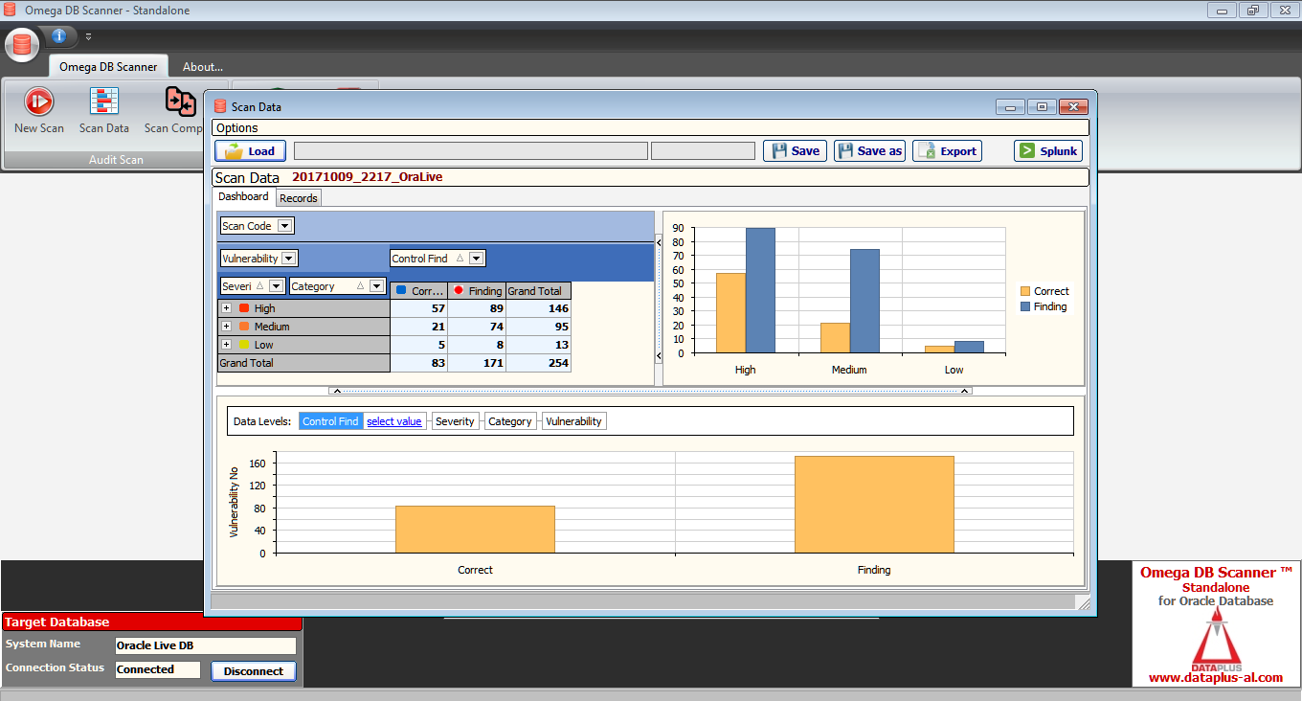Image resolution: width=1302 pixels, height=701 pixels.
Task: Click the Scan Data window resize grip
Action: pyautogui.click(x=1084, y=602)
